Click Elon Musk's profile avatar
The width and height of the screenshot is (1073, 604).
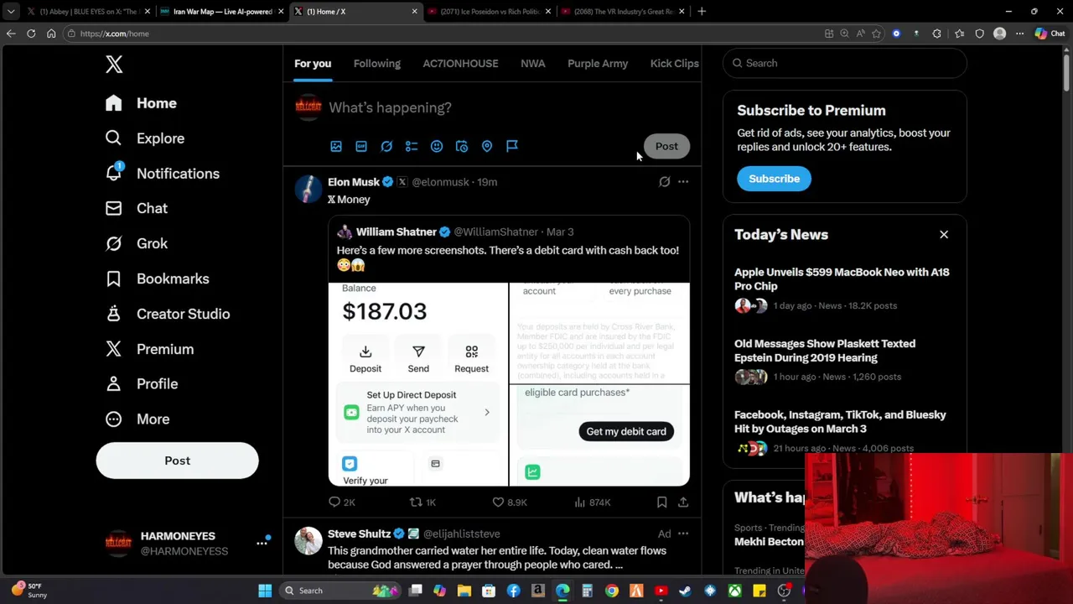(308, 189)
